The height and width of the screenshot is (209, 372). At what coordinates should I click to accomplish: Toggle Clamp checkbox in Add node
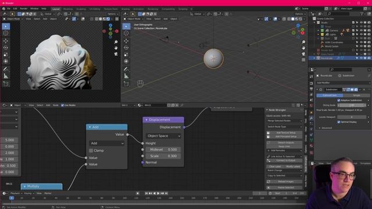[91, 150]
